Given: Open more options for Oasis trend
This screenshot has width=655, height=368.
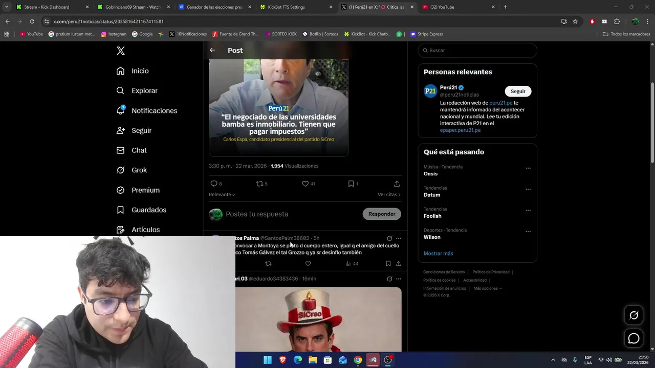Looking at the screenshot, I should pyautogui.click(x=528, y=168).
